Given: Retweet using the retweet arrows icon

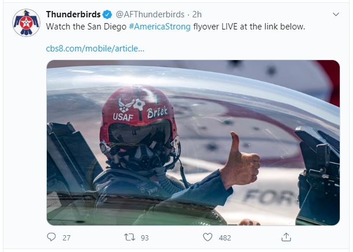Looking at the screenshot, I should [129, 237].
